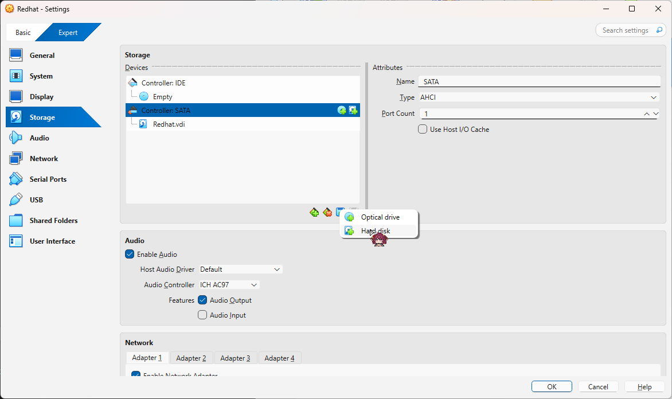Click the Search settings field

(625, 30)
